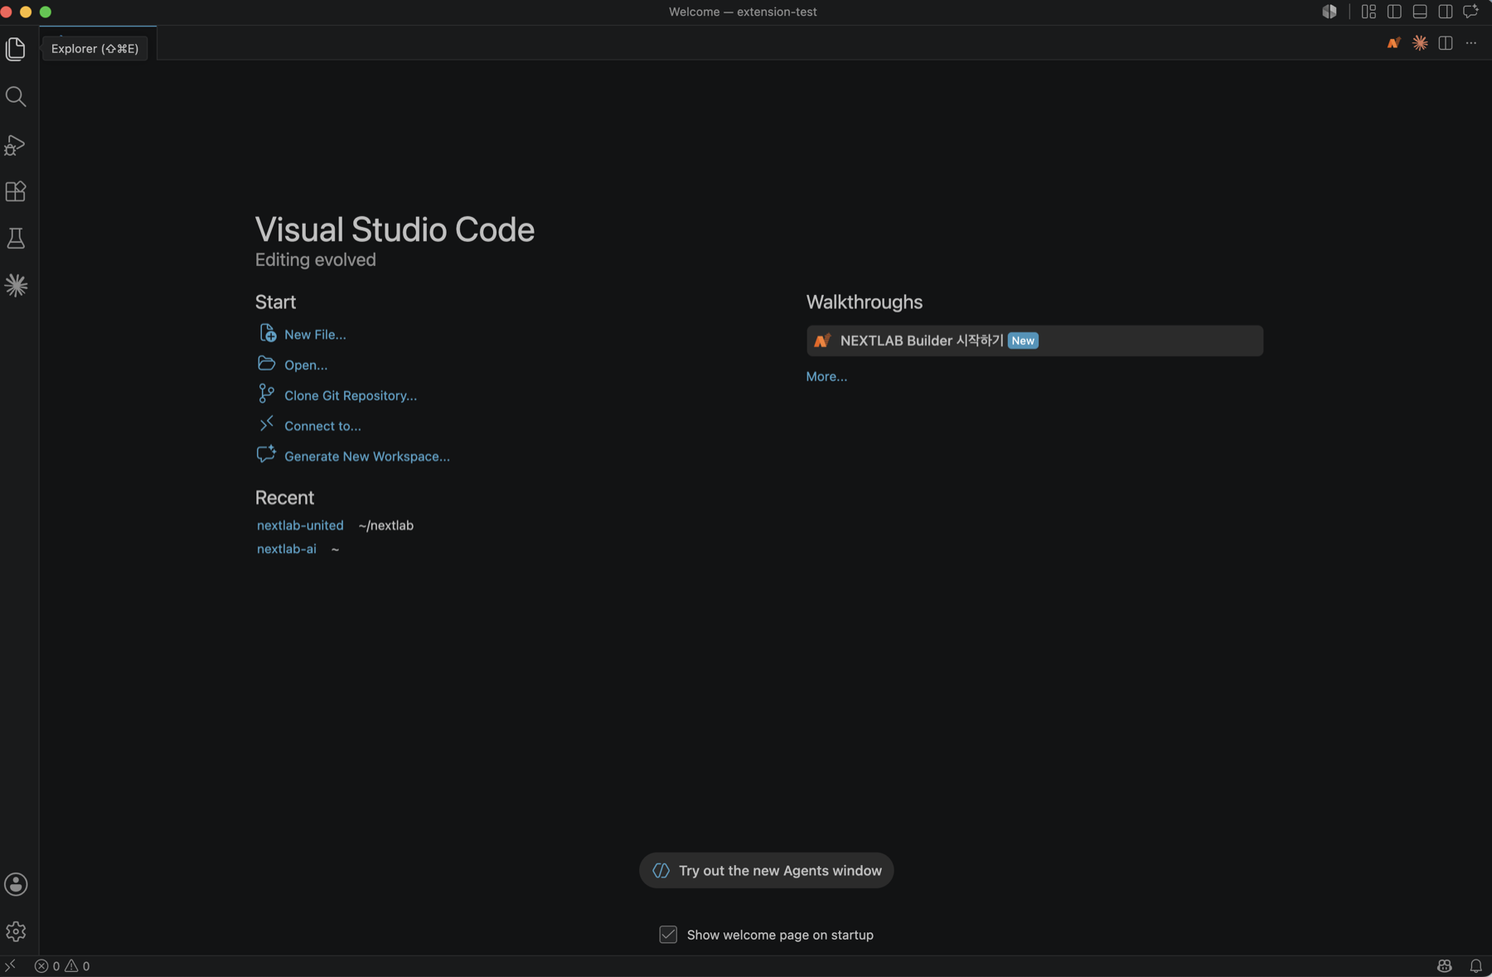Open the Search view icon
The width and height of the screenshot is (1492, 977).
tap(16, 97)
